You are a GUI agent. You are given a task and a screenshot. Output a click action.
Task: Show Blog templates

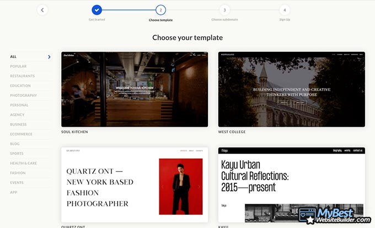coord(14,144)
